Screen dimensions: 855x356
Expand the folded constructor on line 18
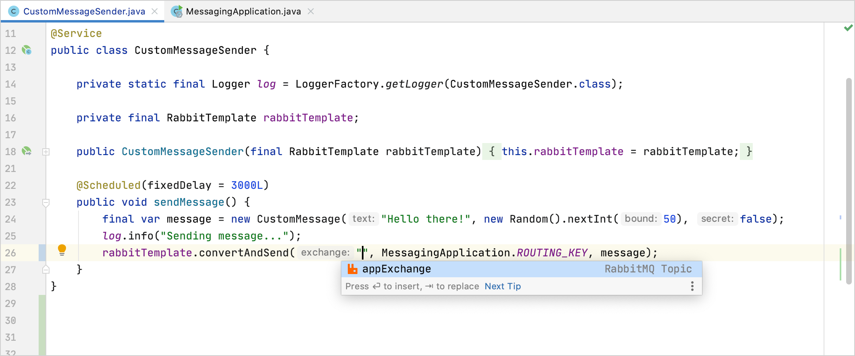pos(46,152)
